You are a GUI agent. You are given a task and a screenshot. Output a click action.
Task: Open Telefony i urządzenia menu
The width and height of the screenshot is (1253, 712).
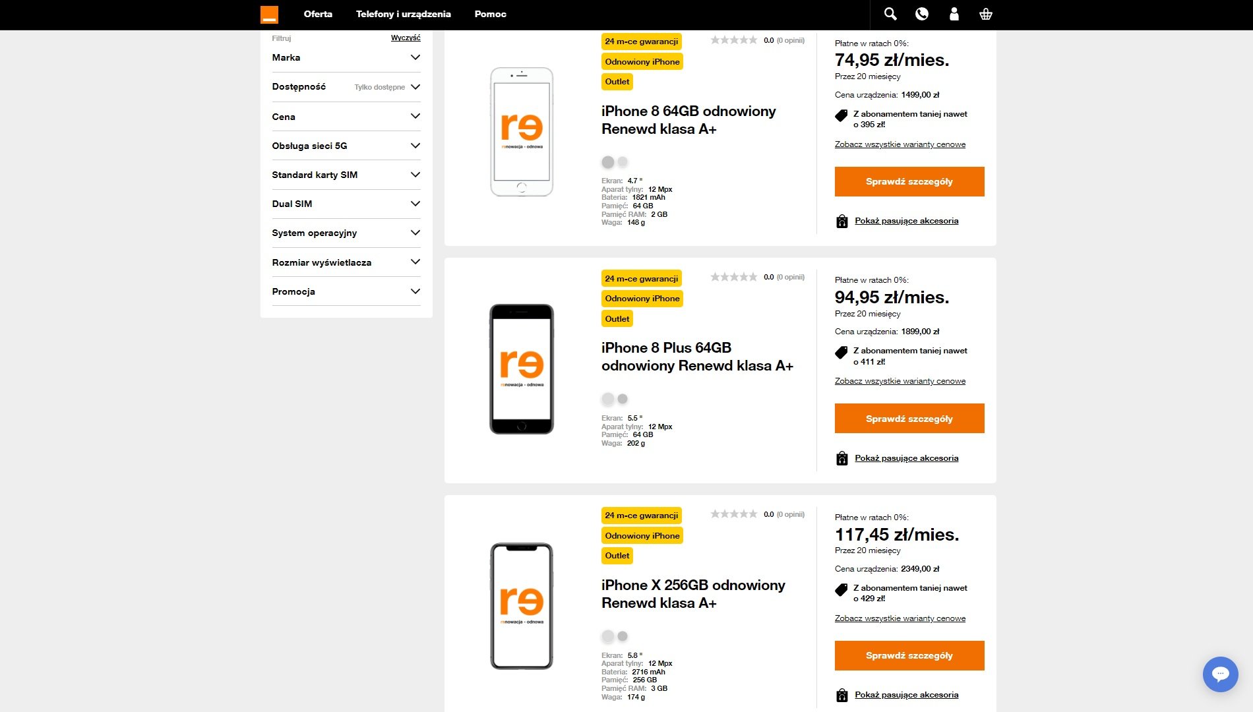coord(404,14)
